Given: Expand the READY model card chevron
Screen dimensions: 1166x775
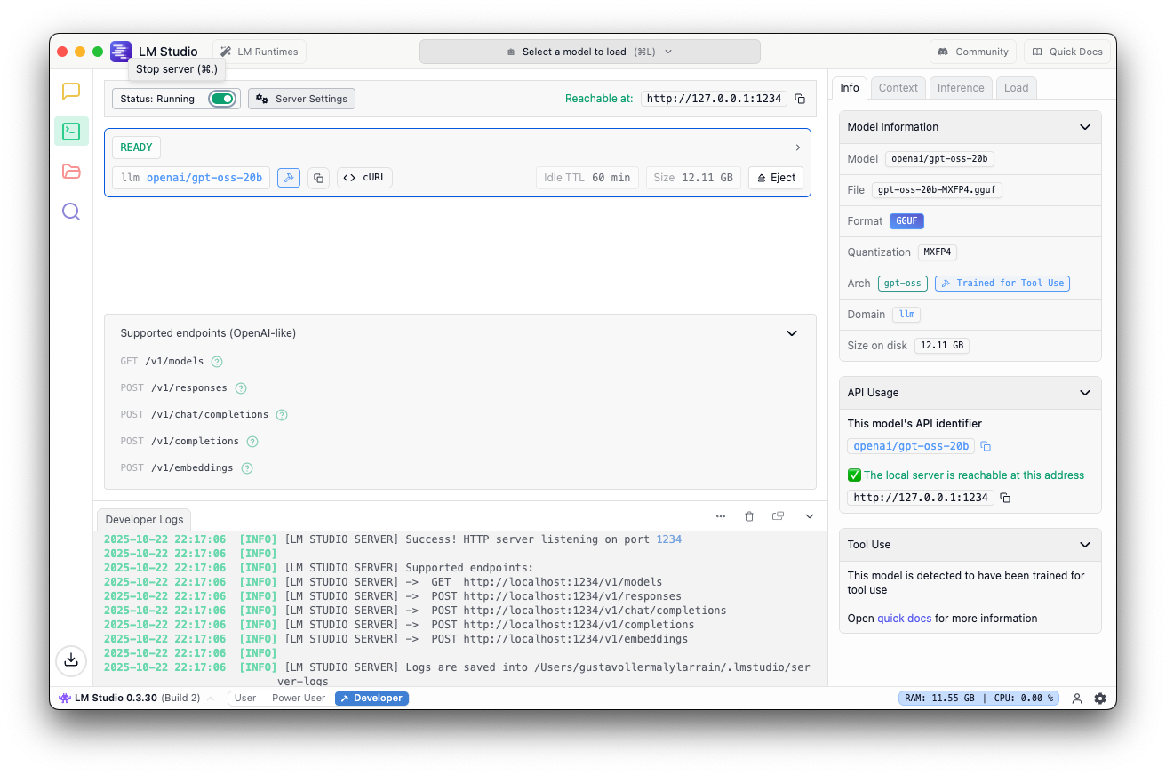Looking at the screenshot, I should click(797, 148).
